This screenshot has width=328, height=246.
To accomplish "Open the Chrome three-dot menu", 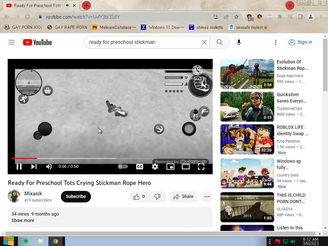I will [x=321, y=17].
